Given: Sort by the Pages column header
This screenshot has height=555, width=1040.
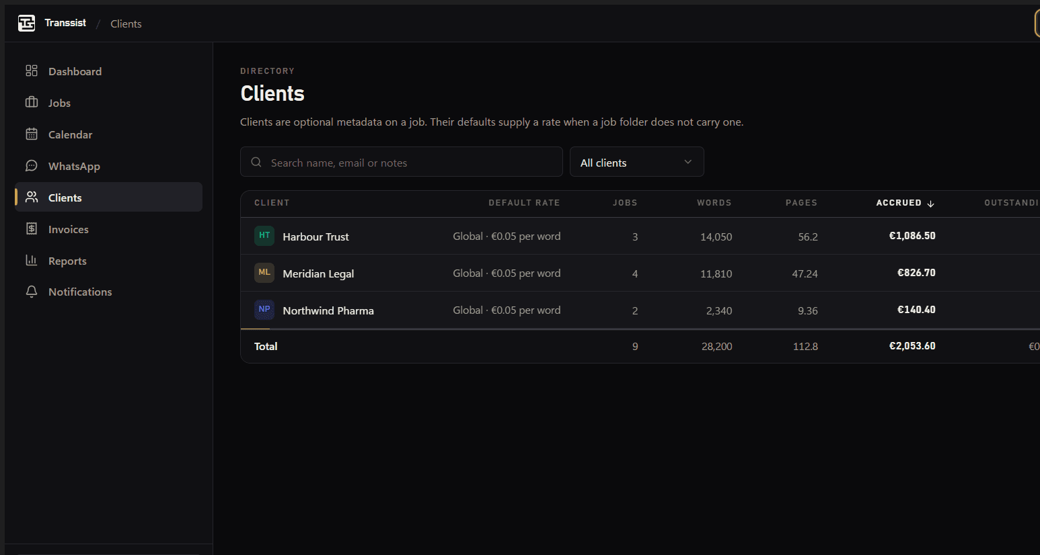Looking at the screenshot, I should tap(802, 203).
